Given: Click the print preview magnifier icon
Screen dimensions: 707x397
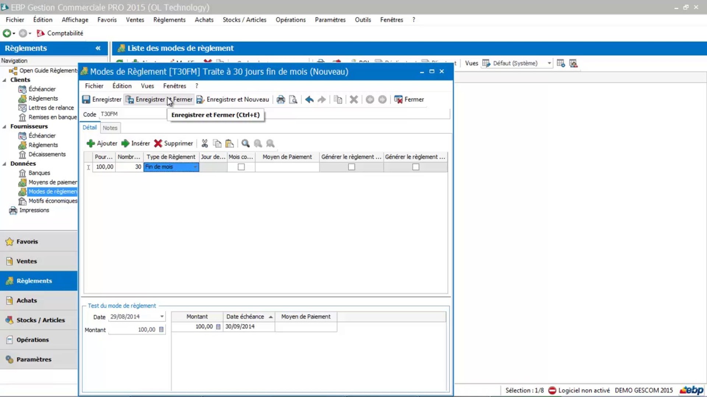Looking at the screenshot, I should pos(293,100).
